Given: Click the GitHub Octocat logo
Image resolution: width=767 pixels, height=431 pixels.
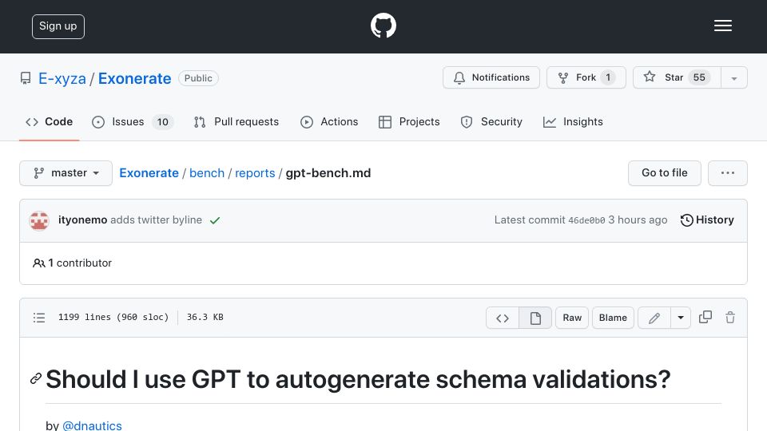Looking at the screenshot, I should tap(383, 26).
